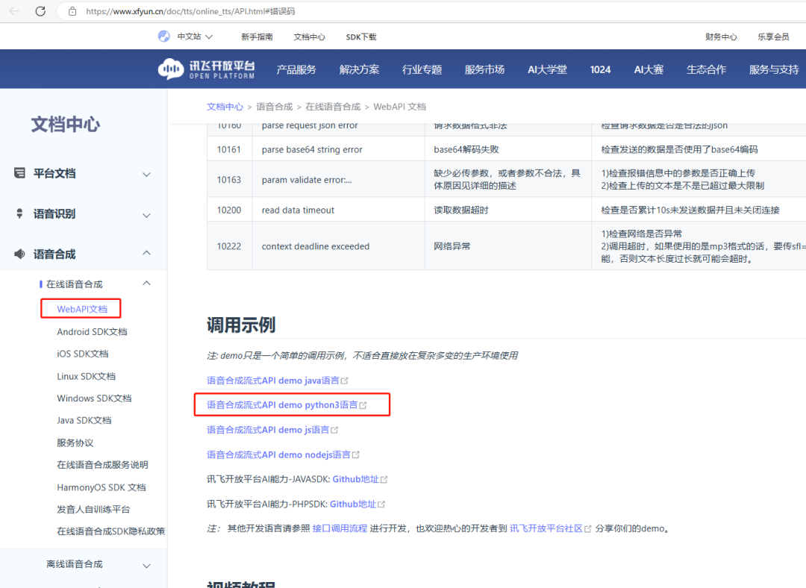Select Linux SDK文档 in sidebar
806x588 pixels.
(x=87, y=376)
